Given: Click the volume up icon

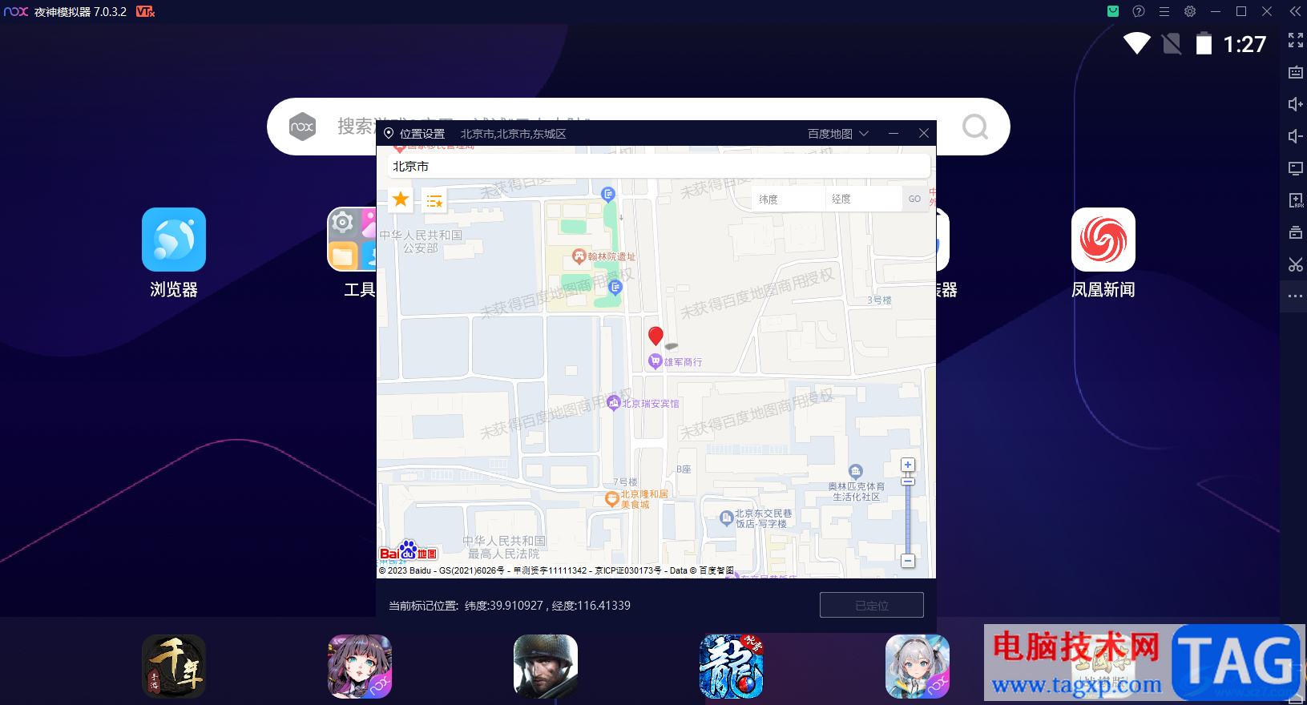Looking at the screenshot, I should point(1295,104).
